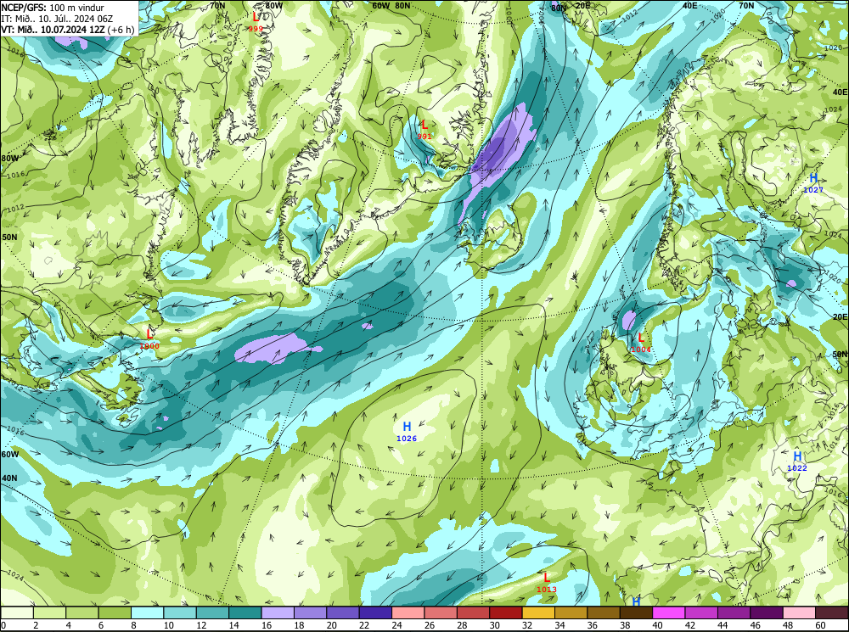Pick the 2–4 light green legend swatch
Viewport: 849px width, 632px height.
click(x=50, y=612)
